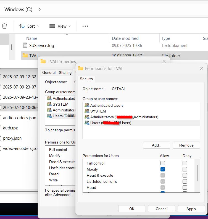Viewport: 208px width, 219px height.
Task: Check Deny for Read & execute
Action: click(185, 175)
